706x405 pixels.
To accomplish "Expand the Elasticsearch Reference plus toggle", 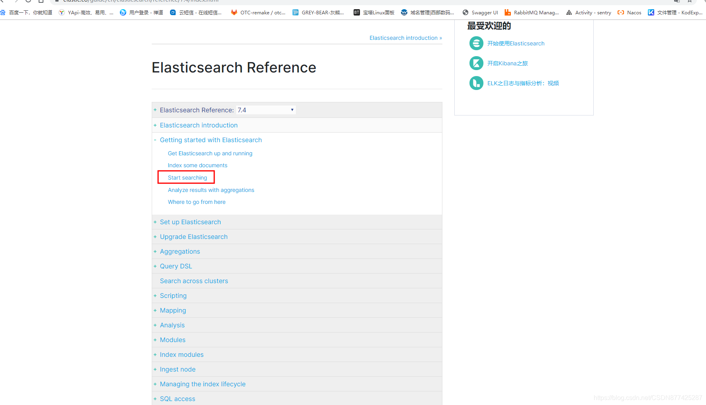I will point(155,110).
